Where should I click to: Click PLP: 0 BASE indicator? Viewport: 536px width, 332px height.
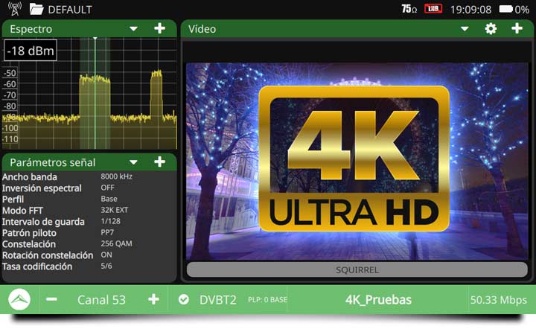coord(267,300)
